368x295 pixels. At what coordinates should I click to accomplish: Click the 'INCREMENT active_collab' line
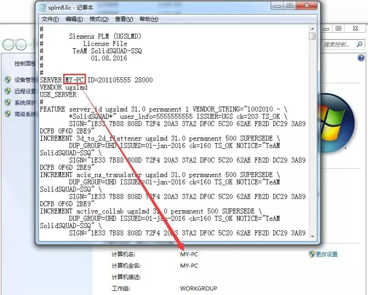[151, 211]
